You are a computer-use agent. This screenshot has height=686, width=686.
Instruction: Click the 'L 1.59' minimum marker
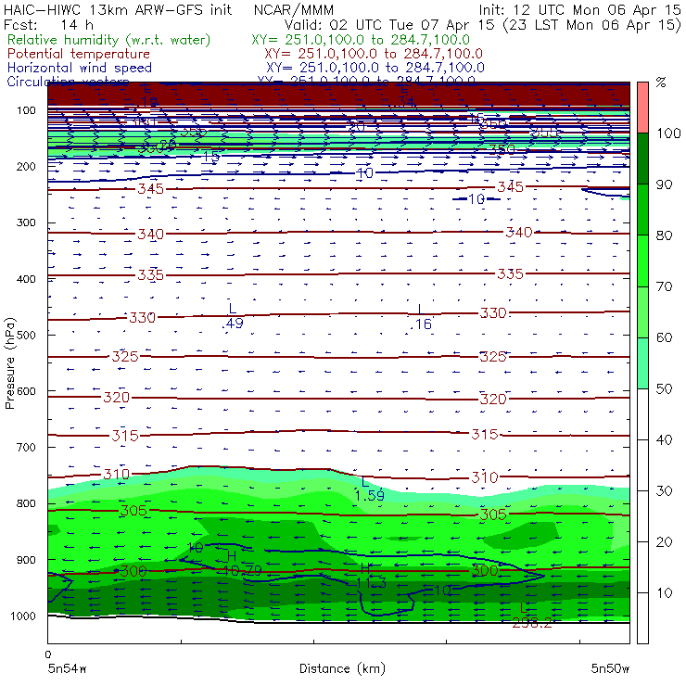coord(369,489)
